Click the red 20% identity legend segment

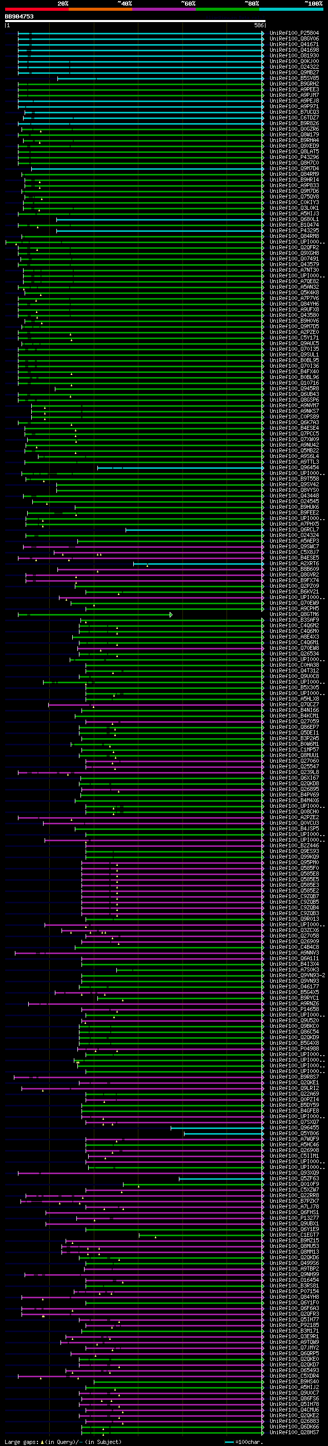36,9
